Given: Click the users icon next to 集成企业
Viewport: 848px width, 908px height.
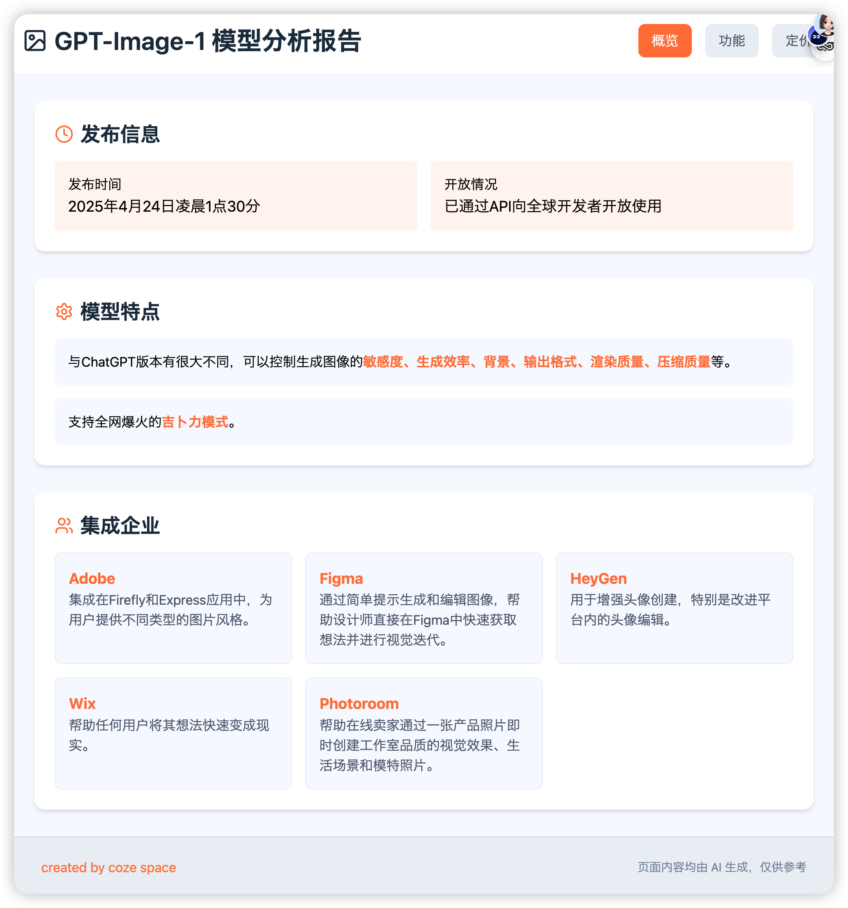Looking at the screenshot, I should click(x=64, y=526).
